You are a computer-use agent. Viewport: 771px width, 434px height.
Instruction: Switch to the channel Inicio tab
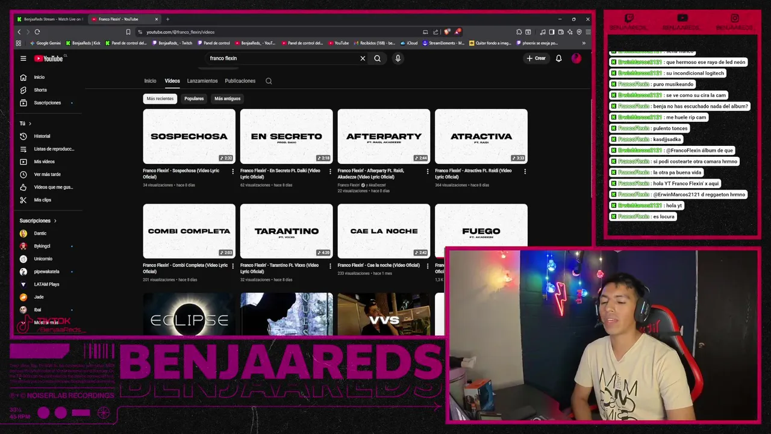pos(150,81)
